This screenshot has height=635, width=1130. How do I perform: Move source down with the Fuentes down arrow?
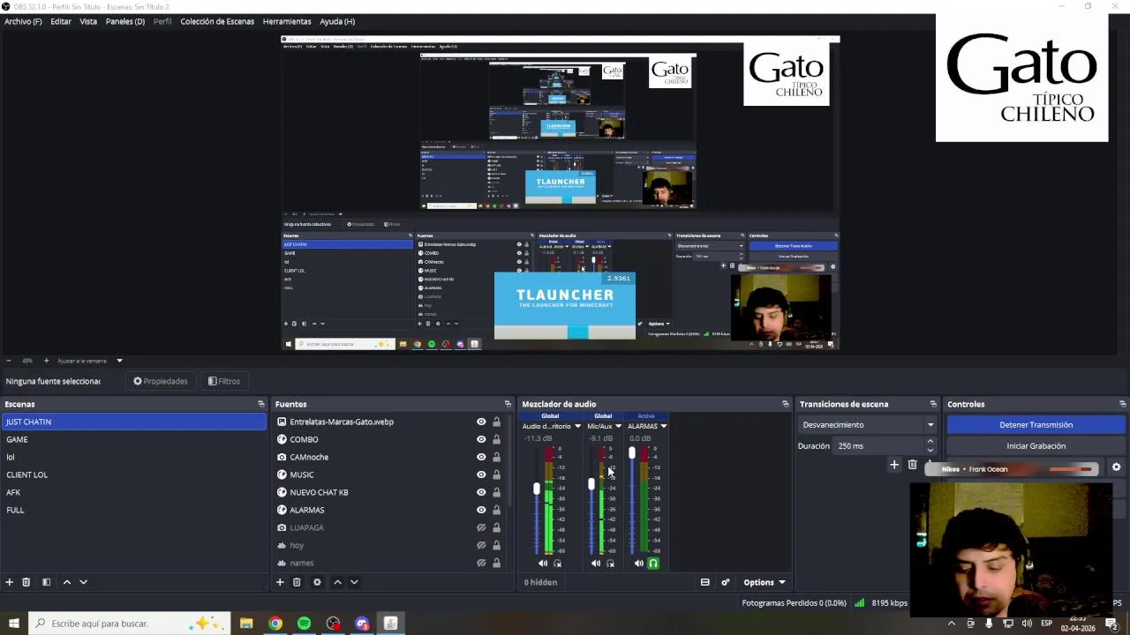(354, 582)
